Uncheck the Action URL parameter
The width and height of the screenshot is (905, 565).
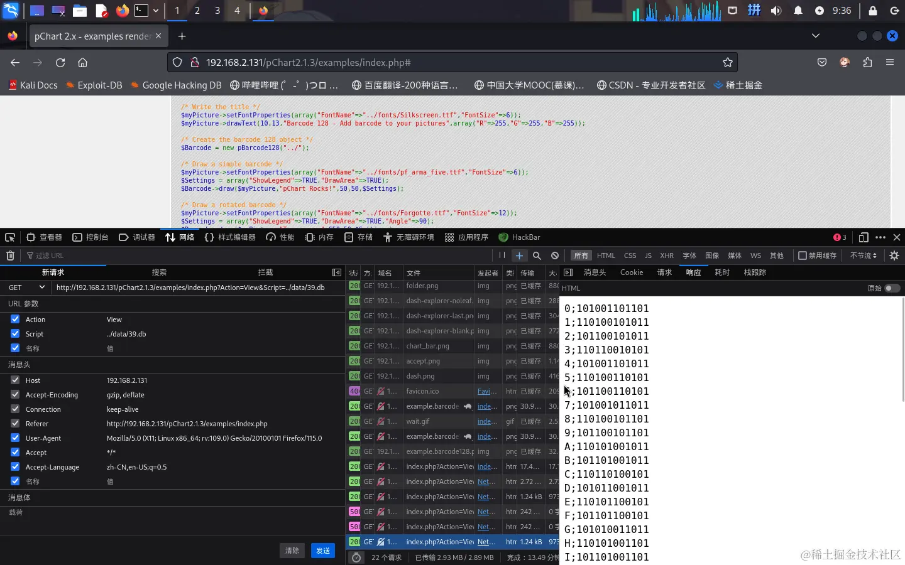15,320
